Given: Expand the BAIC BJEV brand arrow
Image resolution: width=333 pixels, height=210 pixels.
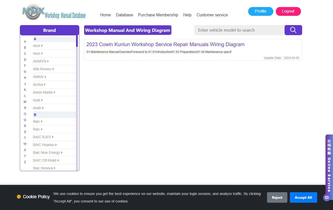Looking at the screenshot, I should (x=53, y=137).
